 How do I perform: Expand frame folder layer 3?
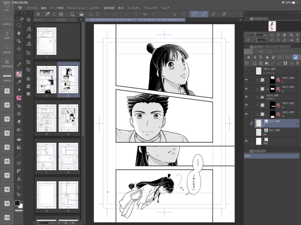257,105
